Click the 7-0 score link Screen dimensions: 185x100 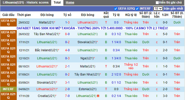(x=67, y=96)
